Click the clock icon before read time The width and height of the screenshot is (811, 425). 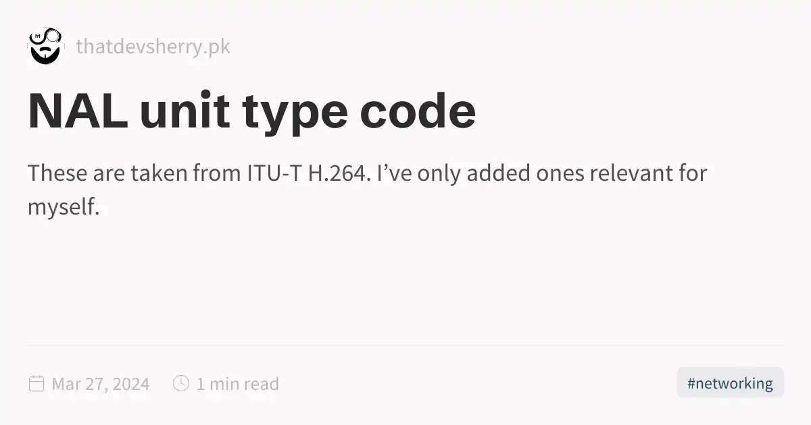(x=181, y=383)
